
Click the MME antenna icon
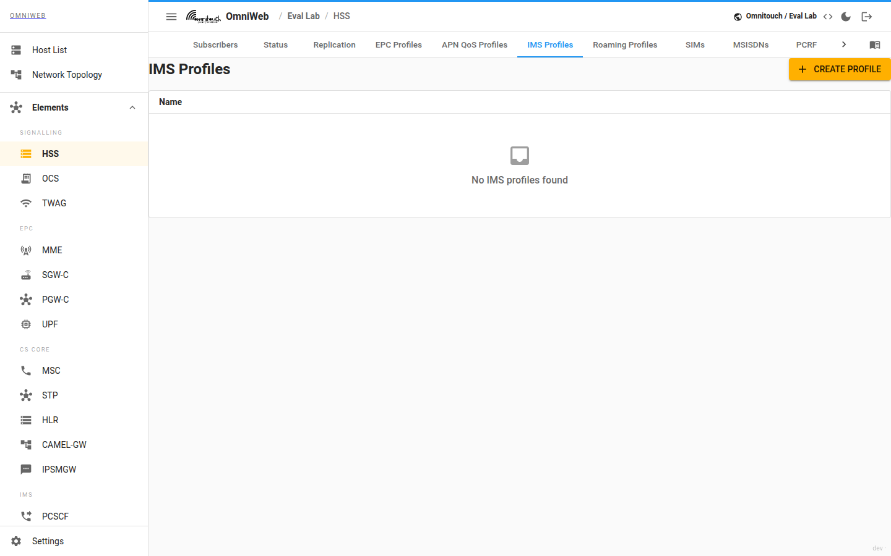coord(26,250)
